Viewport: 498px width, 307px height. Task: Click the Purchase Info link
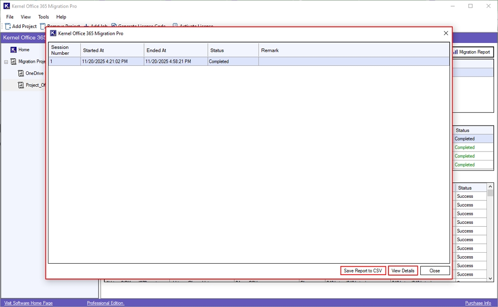point(478,303)
